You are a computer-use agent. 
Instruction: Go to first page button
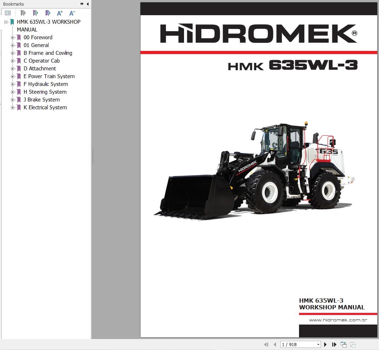[x=266, y=344]
